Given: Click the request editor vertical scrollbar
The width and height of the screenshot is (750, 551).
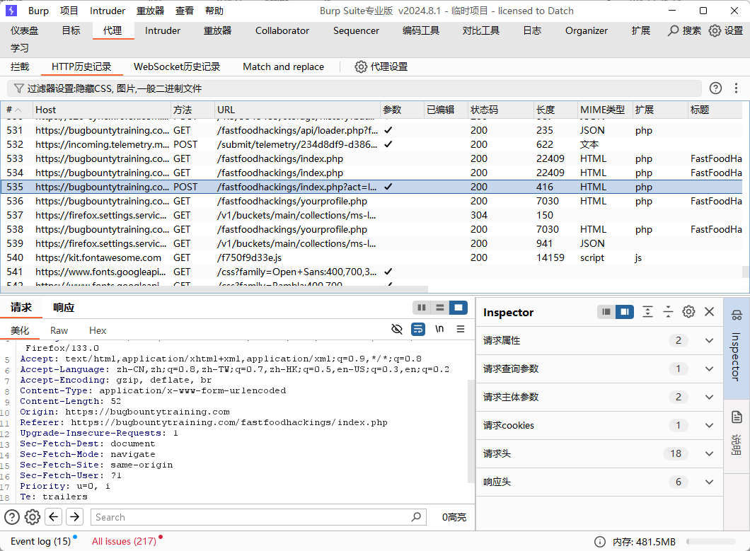Looking at the screenshot, I should pyautogui.click(x=471, y=431).
